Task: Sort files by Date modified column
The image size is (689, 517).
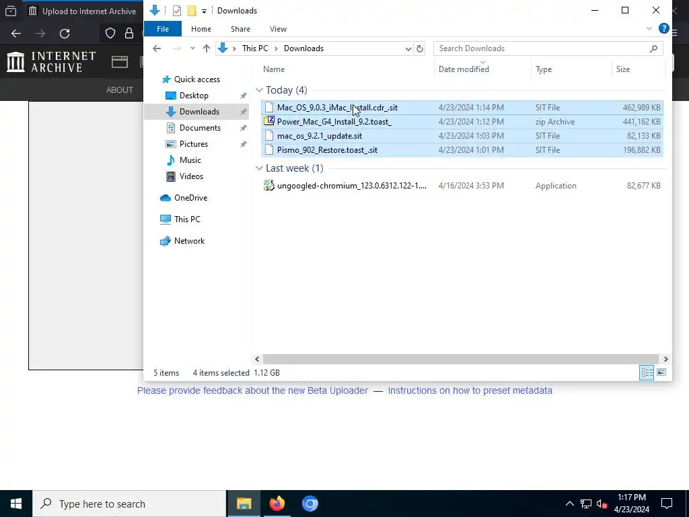Action: click(x=464, y=69)
